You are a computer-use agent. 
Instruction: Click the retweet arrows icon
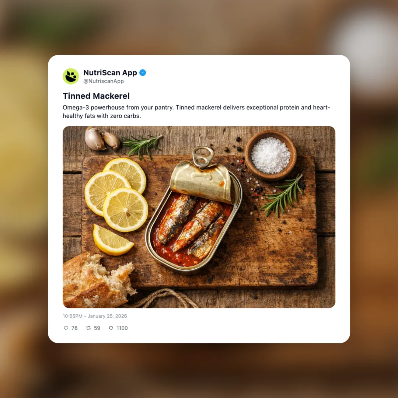coord(88,328)
